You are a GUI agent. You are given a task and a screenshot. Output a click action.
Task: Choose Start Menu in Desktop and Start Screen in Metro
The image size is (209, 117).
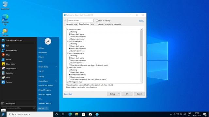tap(70, 79)
